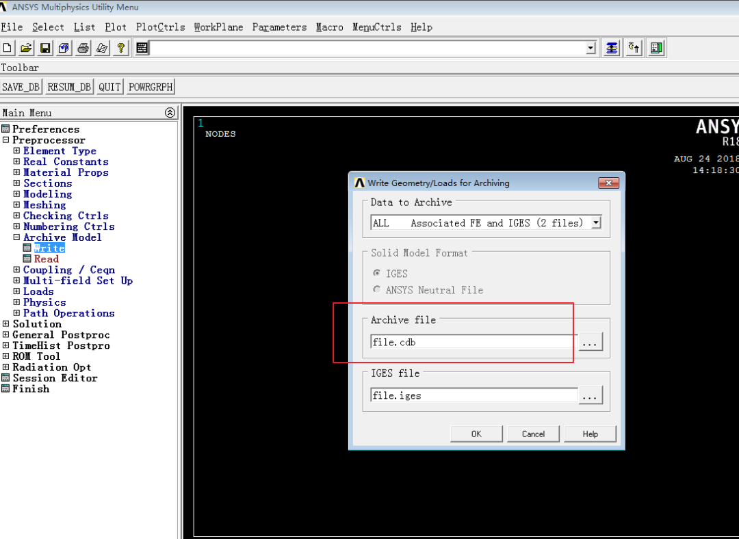Click the Raise Hidden windows icon
The height and width of the screenshot is (539, 739).
[612, 48]
